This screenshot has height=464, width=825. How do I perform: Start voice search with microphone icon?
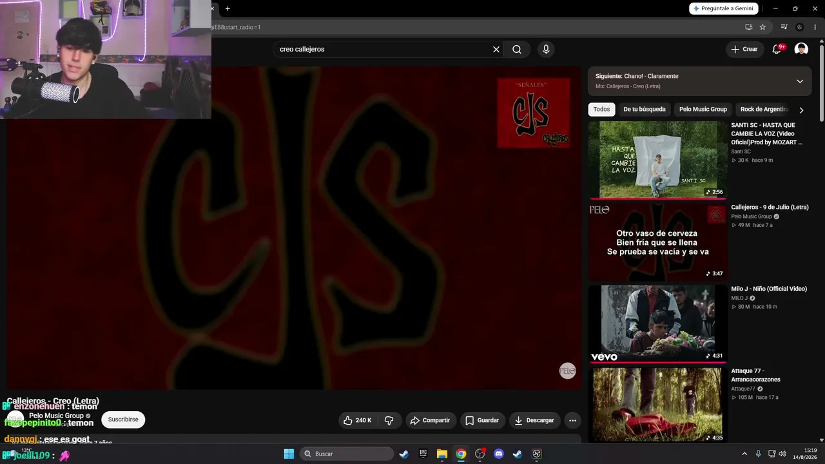[546, 50]
